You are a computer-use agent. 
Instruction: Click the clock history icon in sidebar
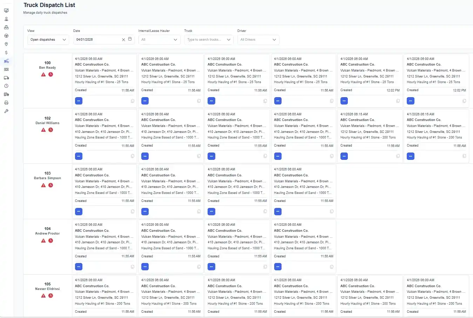point(6,86)
